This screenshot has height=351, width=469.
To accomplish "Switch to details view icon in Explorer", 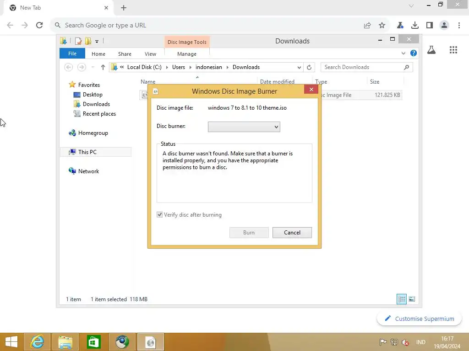I will [401, 299].
